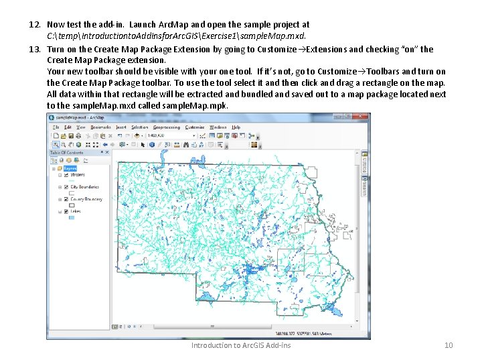Click the ModelBuilder icon on the Standard toolbar
This screenshot has width=482, height=362.
(x=252, y=135)
